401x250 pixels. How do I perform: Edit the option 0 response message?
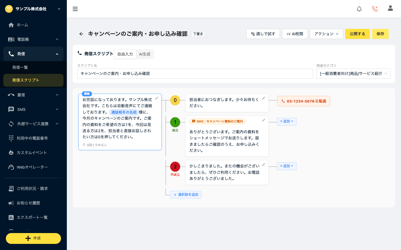click(263, 98)
